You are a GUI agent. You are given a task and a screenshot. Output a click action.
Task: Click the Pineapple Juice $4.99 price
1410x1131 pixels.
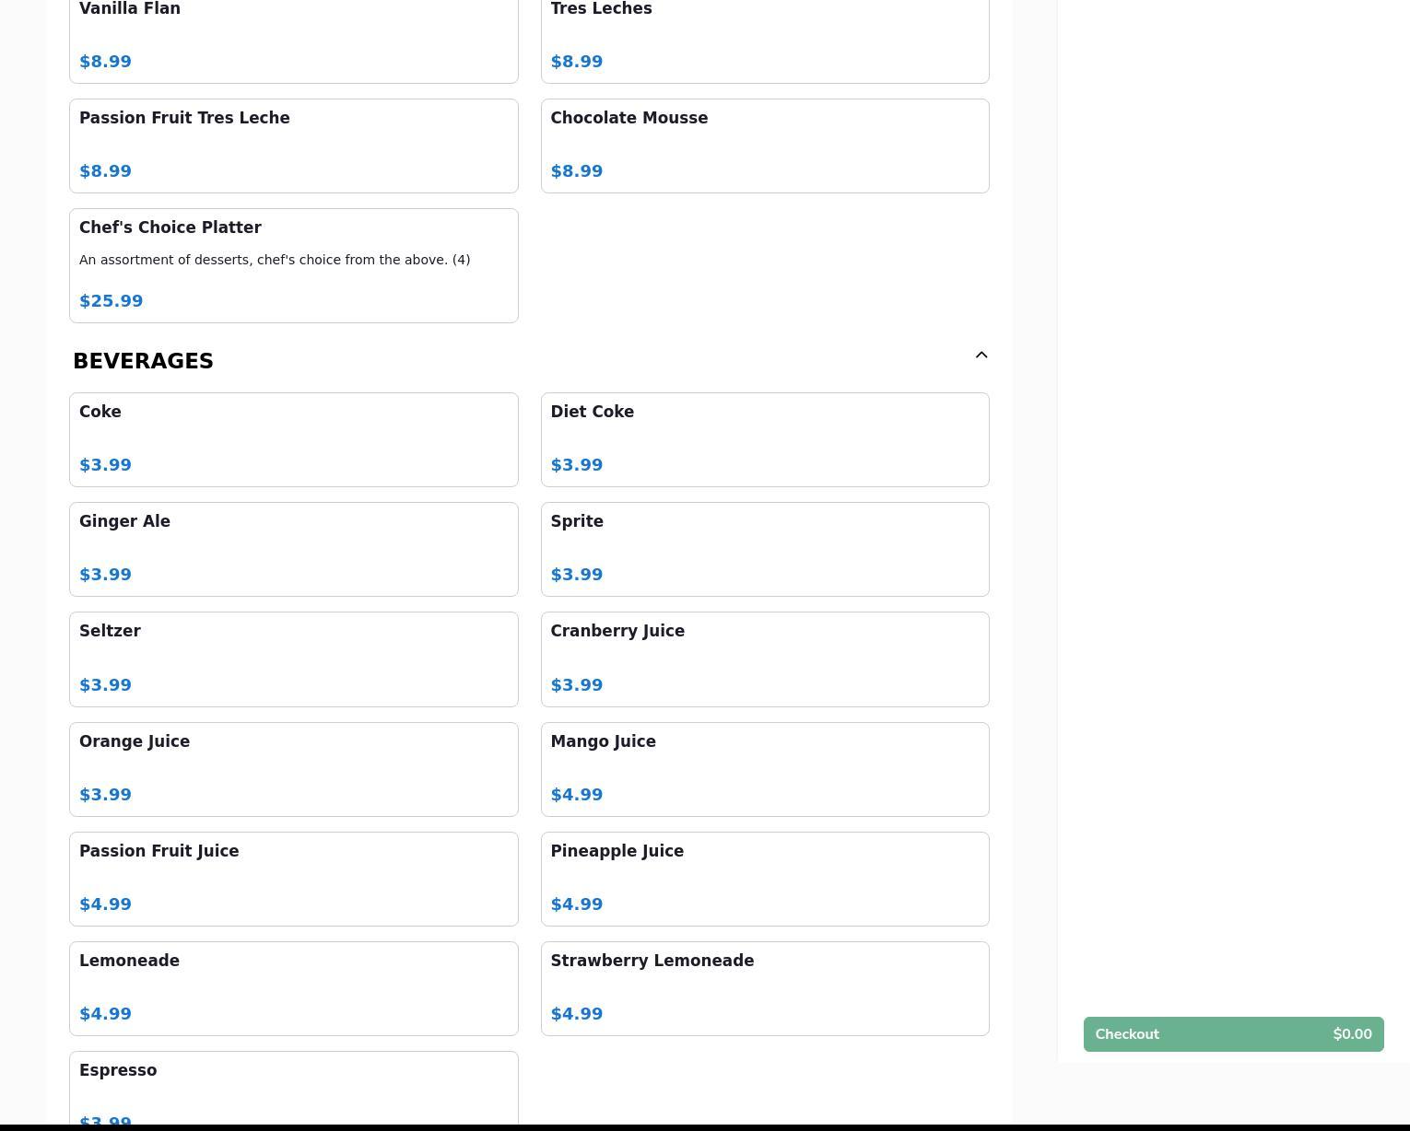tap(577, 904)
